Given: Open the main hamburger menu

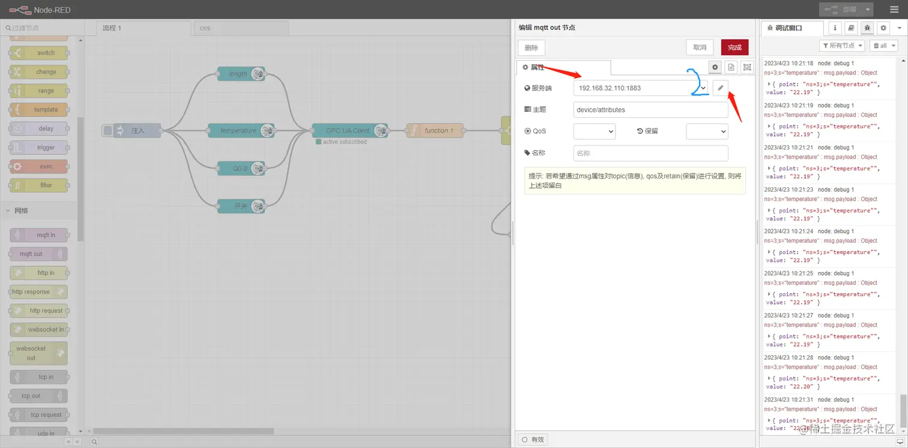Looking at the screenshot, I should coord(894,10).
